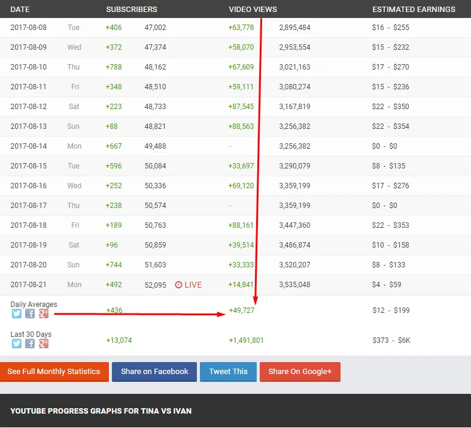
Task: Click Facebook icon under Daily Averages
Action: tap(30, 314)
